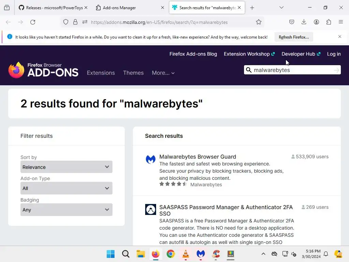Click the Malwarebytes author name
This screenshot has height=262, width=349.
tap(206, 185)
